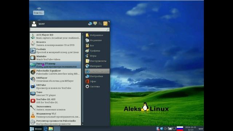
Task: Open the Инструменты category
Action: coord(97,61)
